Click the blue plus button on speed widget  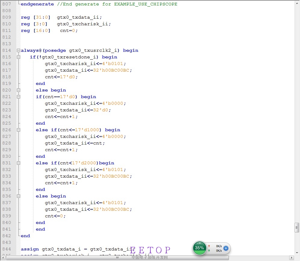tap(226, 248)
